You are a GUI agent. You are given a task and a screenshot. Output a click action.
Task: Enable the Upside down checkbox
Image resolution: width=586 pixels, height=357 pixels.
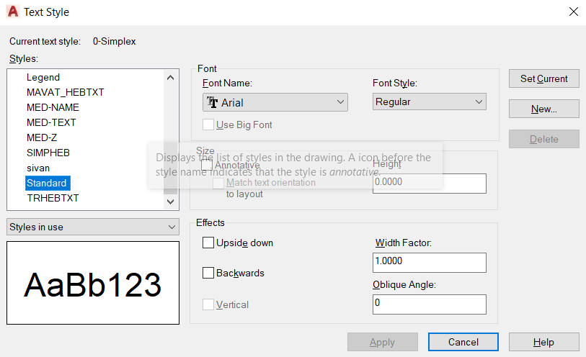pos(209,243)
